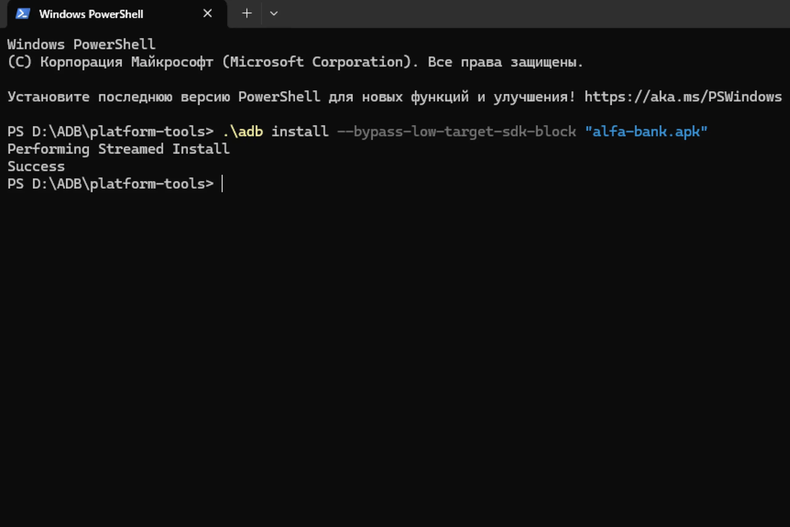The width and height of the screenshot is (790, 527).
Task: Select the Windows PowerShell tab
Action: coord(91,14)
